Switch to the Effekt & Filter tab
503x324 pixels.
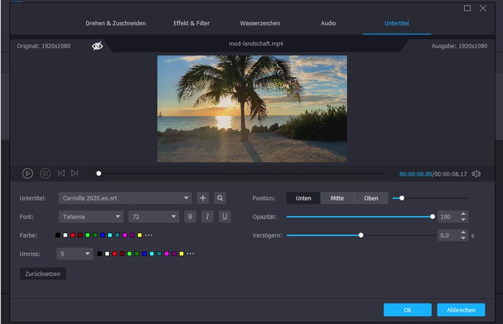coord(192,23)
